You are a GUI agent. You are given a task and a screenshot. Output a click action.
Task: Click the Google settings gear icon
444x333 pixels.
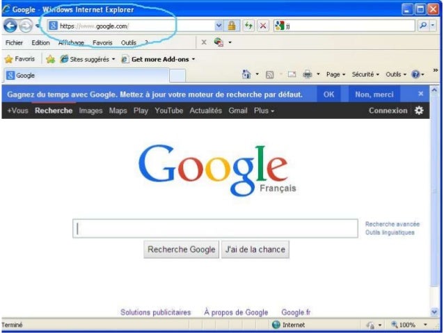[419, 111]
